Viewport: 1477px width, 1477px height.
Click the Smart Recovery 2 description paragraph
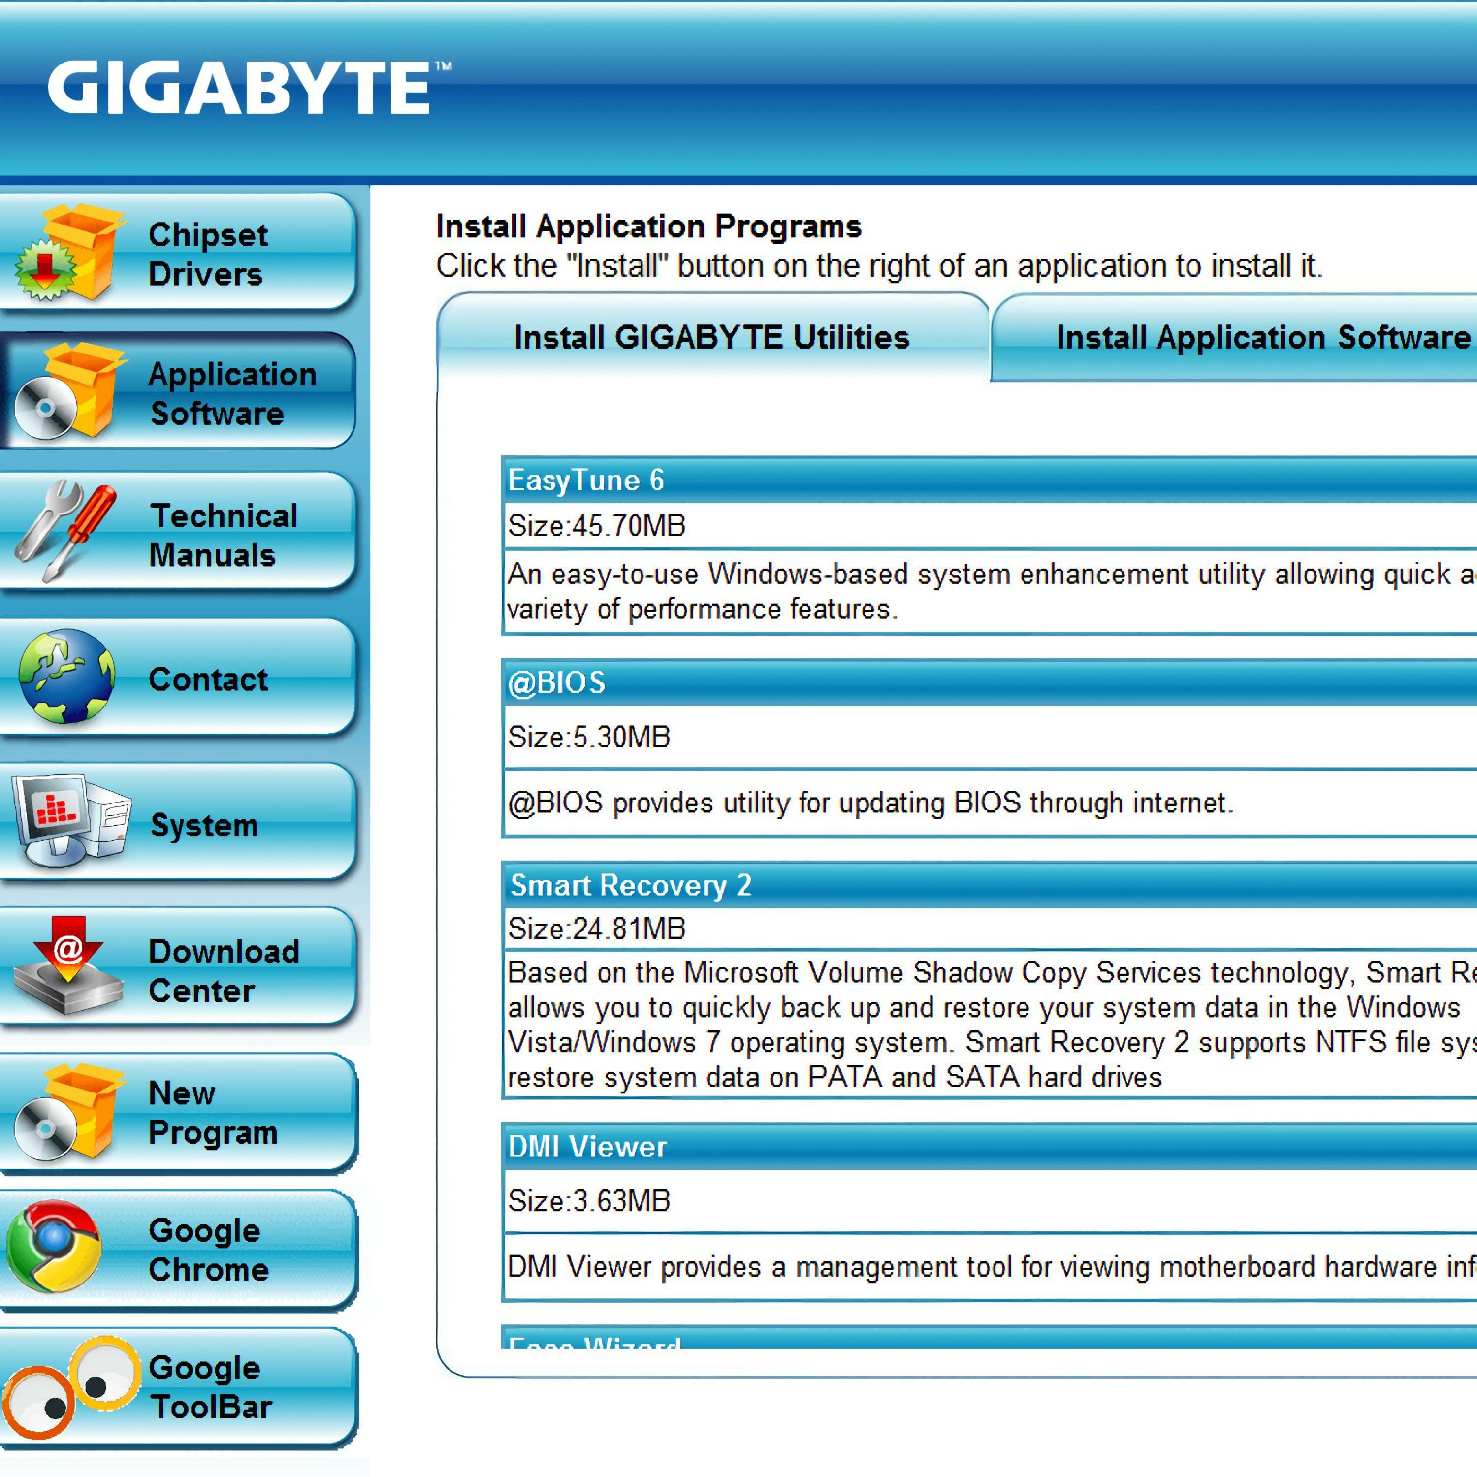point(992,1025)
